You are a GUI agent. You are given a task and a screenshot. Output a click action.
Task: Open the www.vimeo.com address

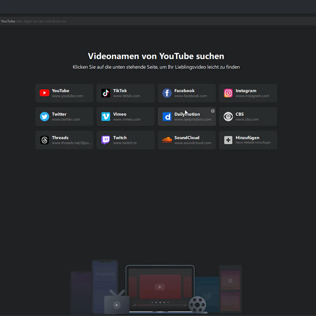[x=126, y=119]
